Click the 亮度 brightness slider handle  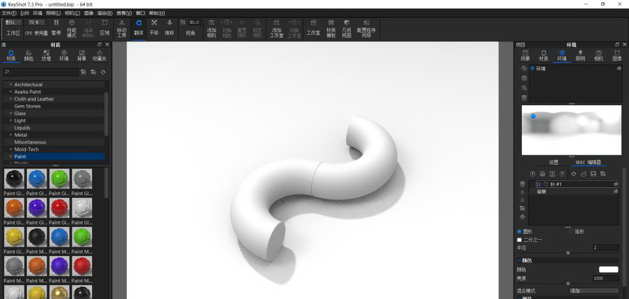568,283
